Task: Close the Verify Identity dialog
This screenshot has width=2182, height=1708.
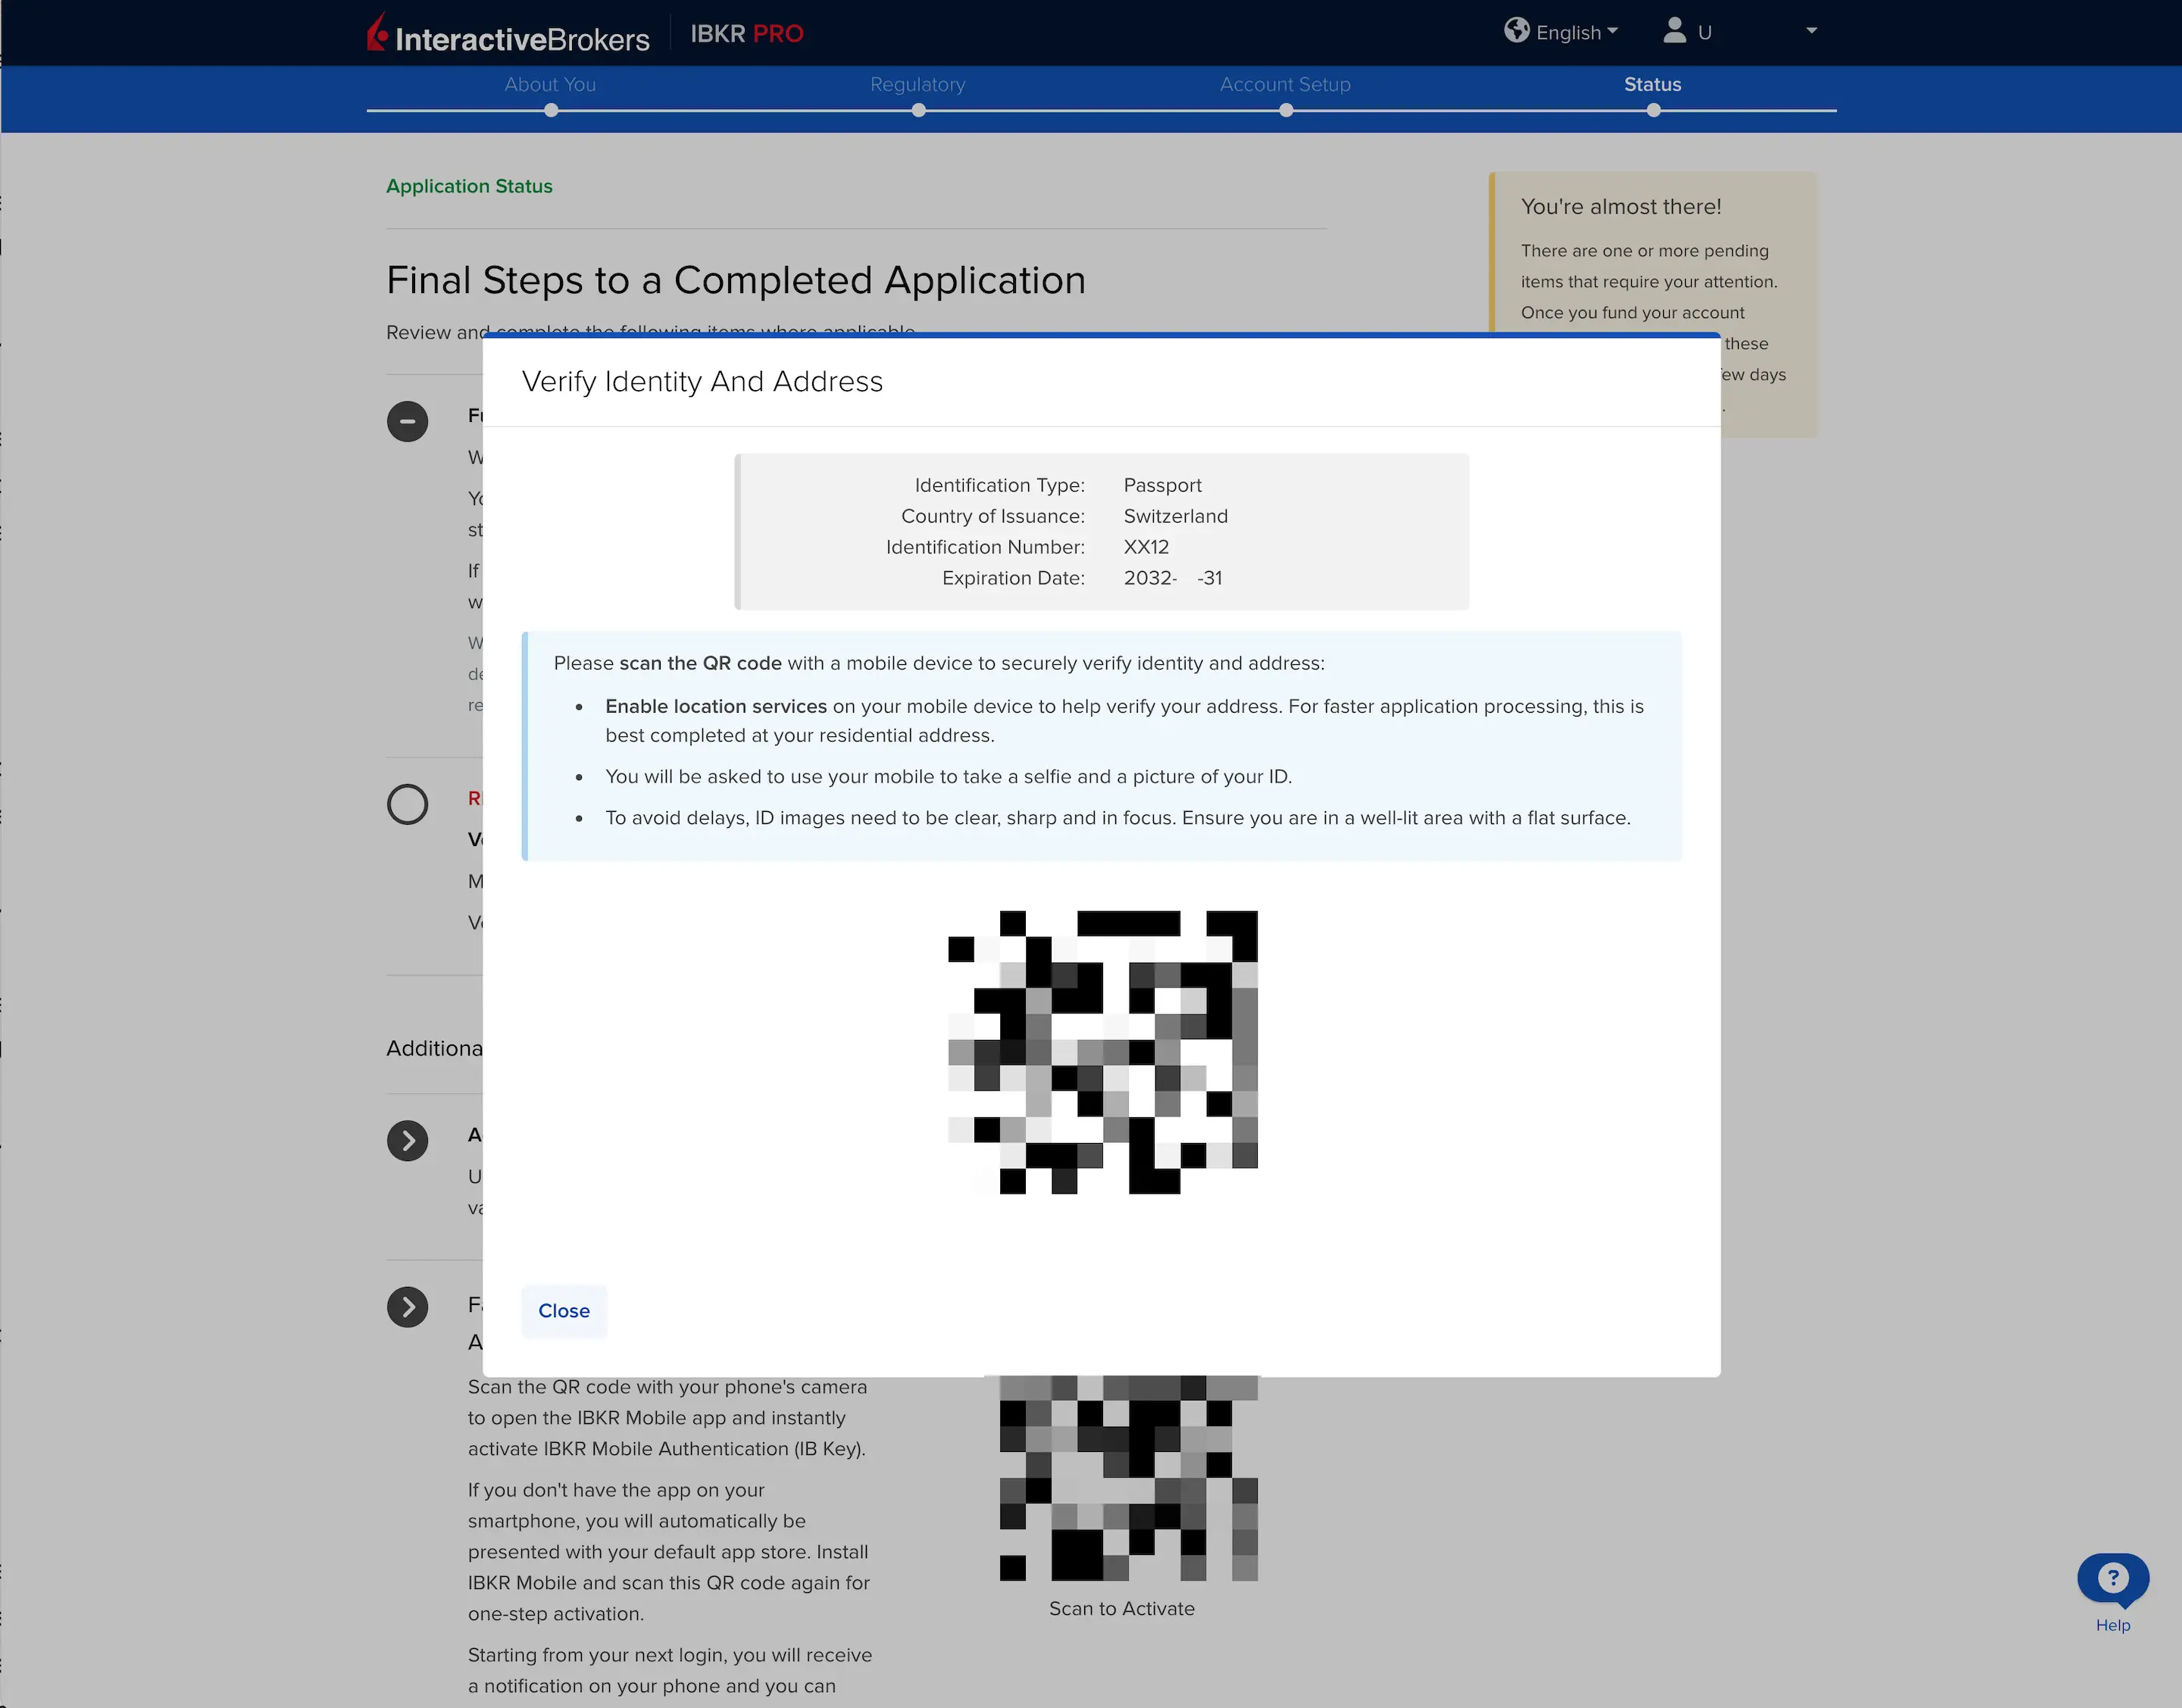Action: 563,1310
